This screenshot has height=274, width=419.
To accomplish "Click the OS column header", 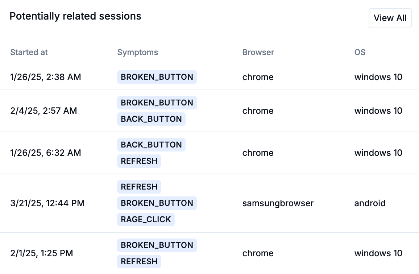I will pyautogui.click(x=360, y=52).
